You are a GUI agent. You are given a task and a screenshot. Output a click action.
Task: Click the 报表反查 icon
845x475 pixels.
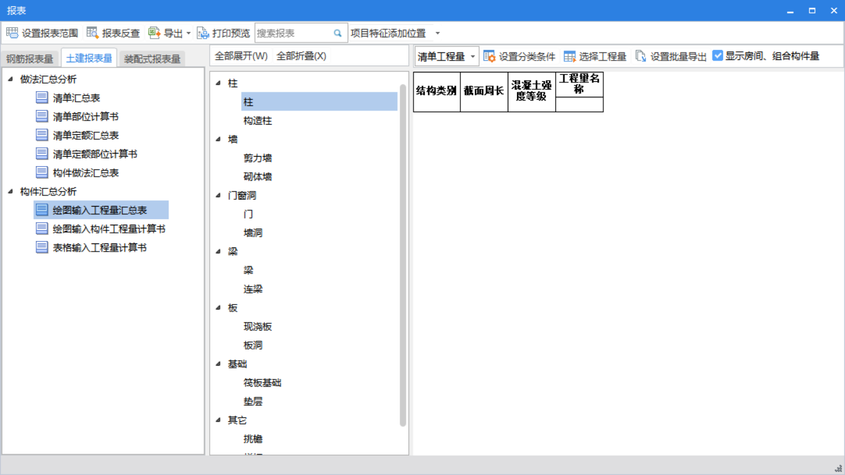pyautogui.click(x=92, y=33)
